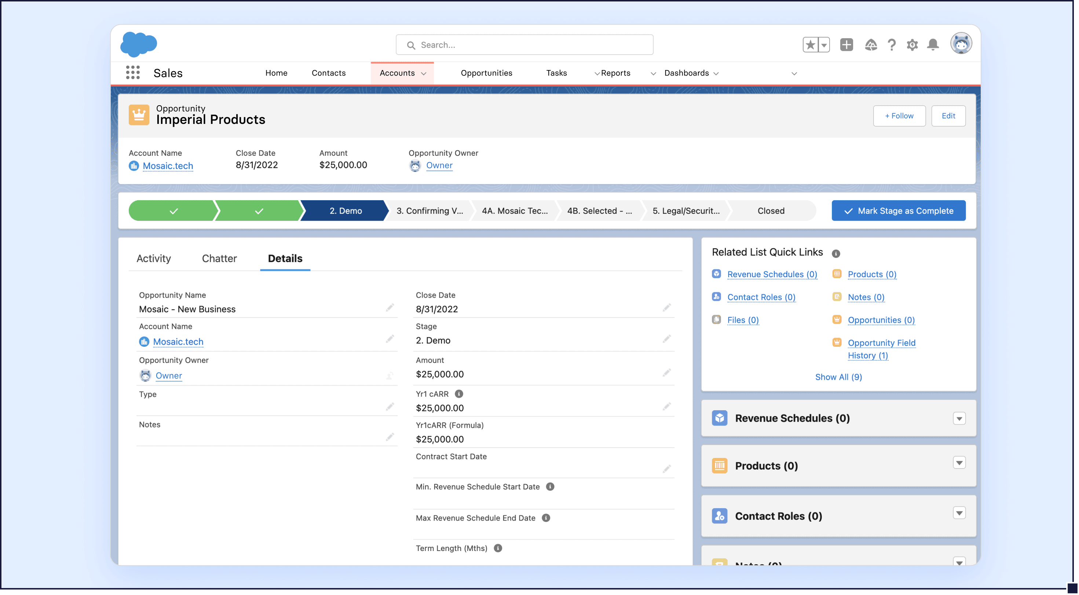Click the first completed green path stage
This screenshot has height=595, width=1079.
tap(173, 211)
